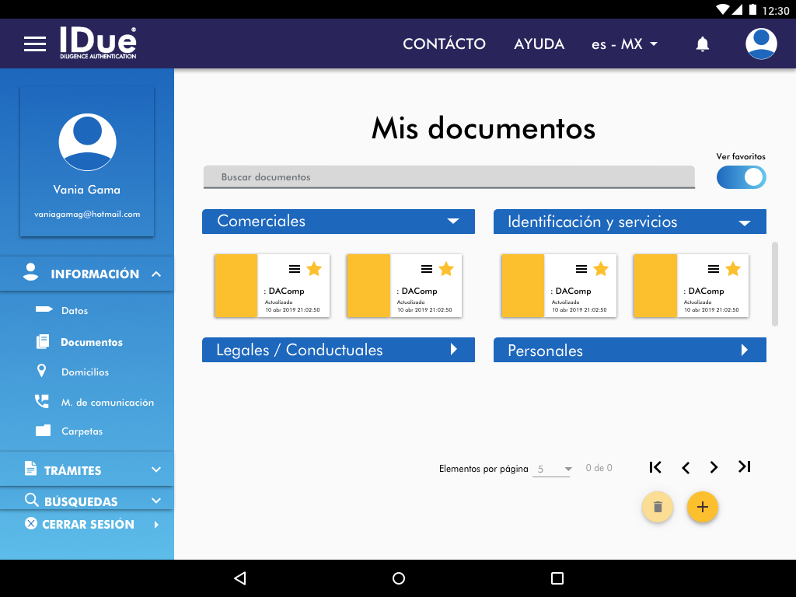The height and width of the screenshot is (597, 796).
Task: Click the trash delete button
Action: pos(658,507)
